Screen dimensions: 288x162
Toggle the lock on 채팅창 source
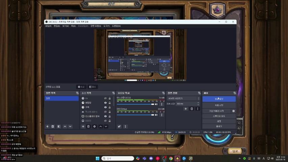[x=110, y=103]
